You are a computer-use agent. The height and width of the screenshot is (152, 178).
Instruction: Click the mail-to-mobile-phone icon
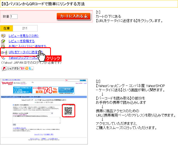tap(4, 52)
